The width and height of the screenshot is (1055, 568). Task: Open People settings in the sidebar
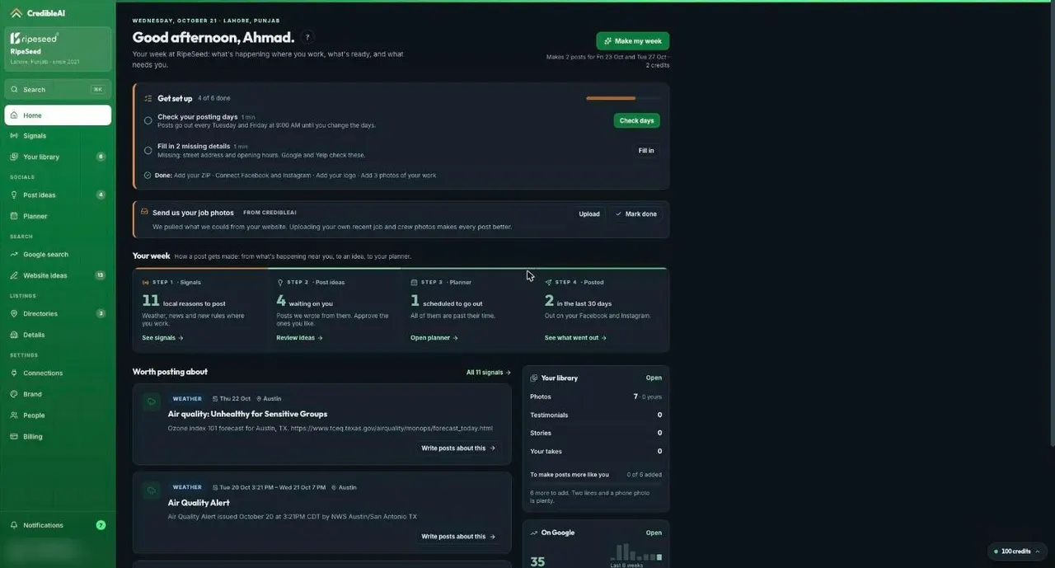click(58, 415)
